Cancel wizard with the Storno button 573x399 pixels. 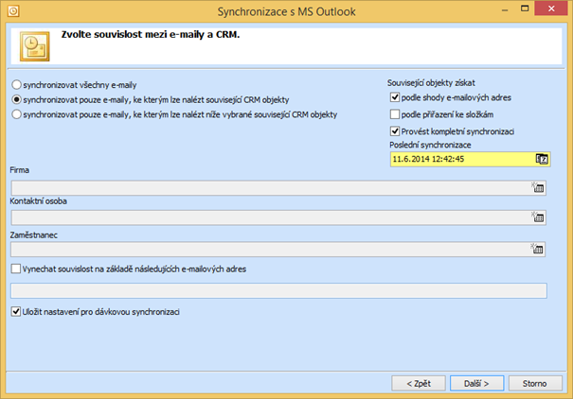click(x=535, y=383)
